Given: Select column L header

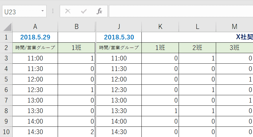Looking at the screenshot, I should tap(197, 27).
